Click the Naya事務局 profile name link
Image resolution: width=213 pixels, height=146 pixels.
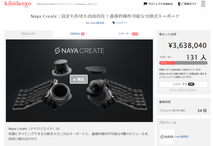pos(182,137)
